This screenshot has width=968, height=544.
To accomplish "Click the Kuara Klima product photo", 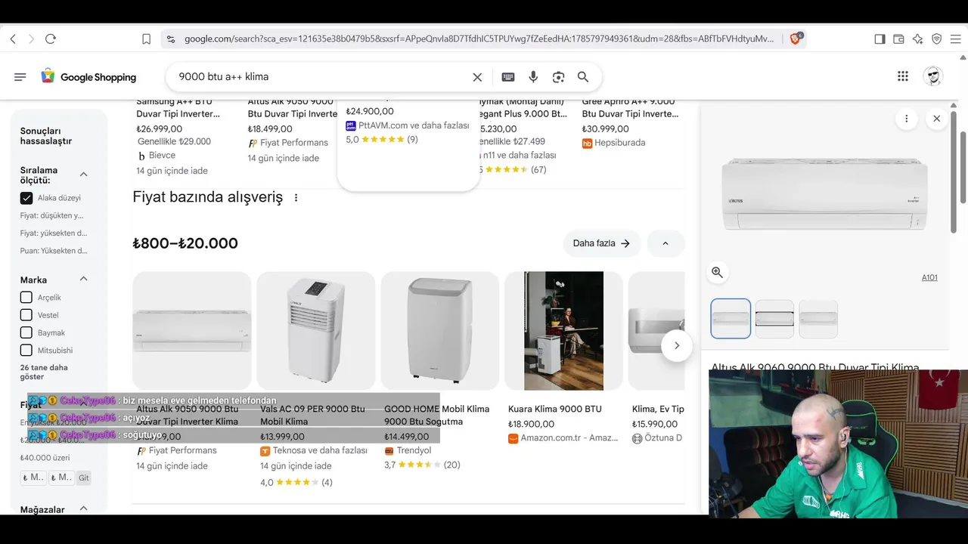I will point(563,331).
